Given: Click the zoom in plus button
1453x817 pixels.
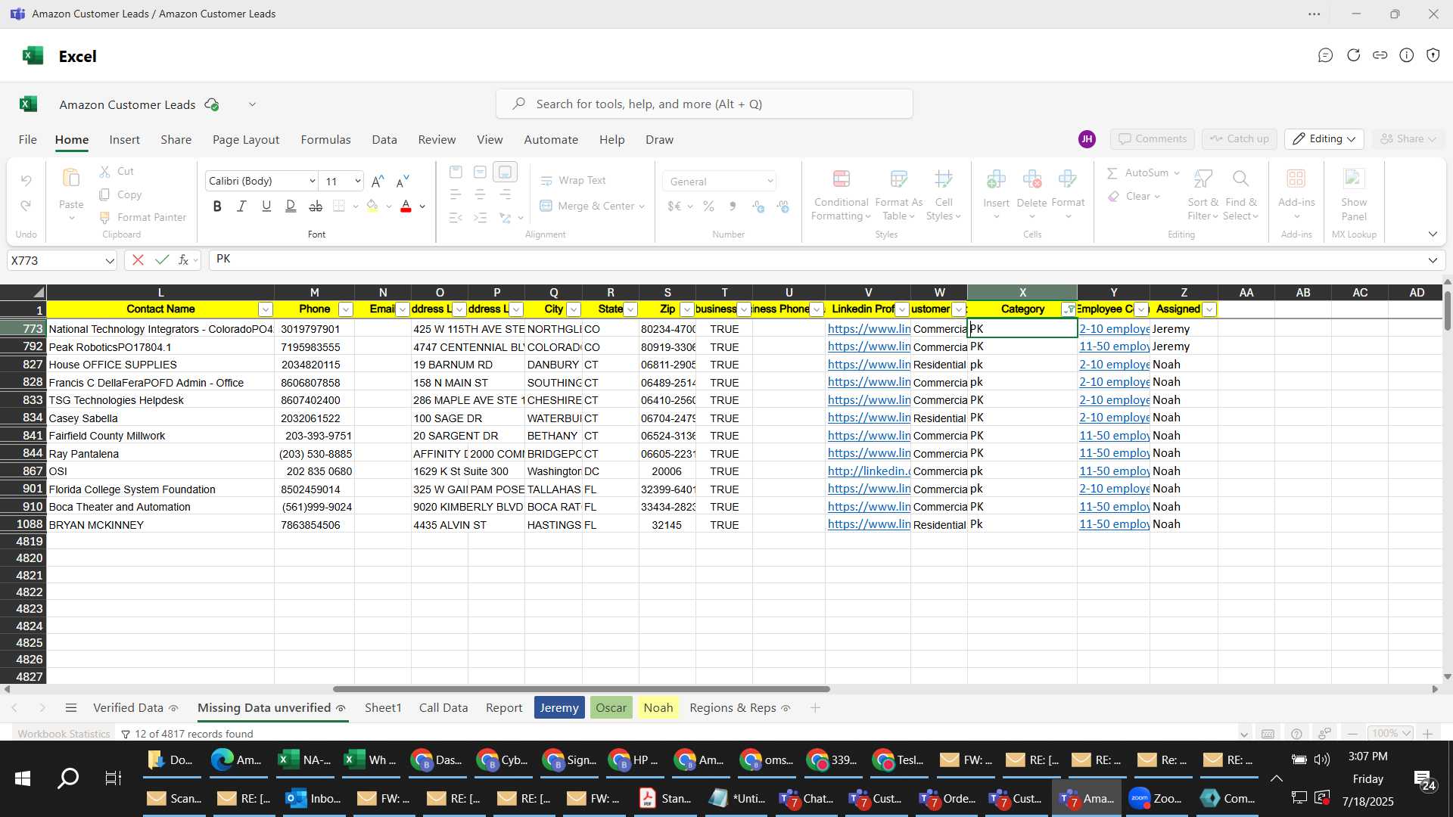Looking at the screenshot, I should tap(1427, 734).
